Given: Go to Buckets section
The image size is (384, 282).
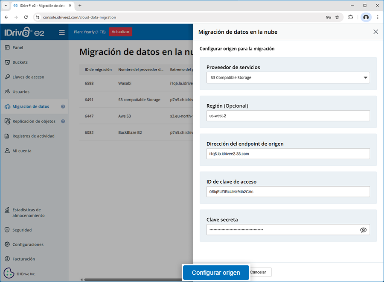Looking at the screenshot, I should click(x=20, y=62).
